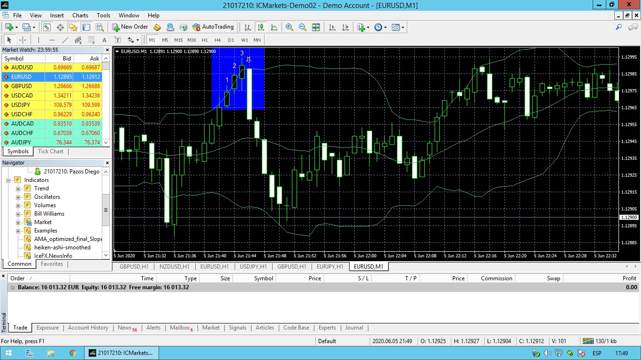Select the Text Label tool
The height and width of the screenshot is (360, 641).
[117, 40]
